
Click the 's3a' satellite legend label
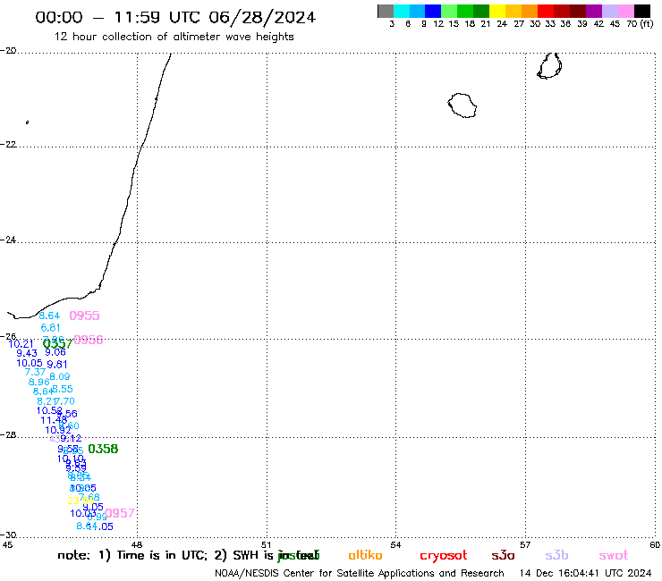pos(503,555)
